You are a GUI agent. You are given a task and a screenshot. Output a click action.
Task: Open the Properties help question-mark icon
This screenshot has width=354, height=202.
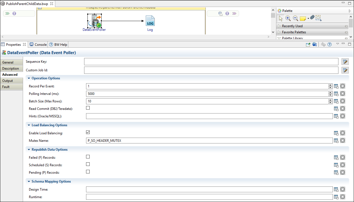pos(330,44)
